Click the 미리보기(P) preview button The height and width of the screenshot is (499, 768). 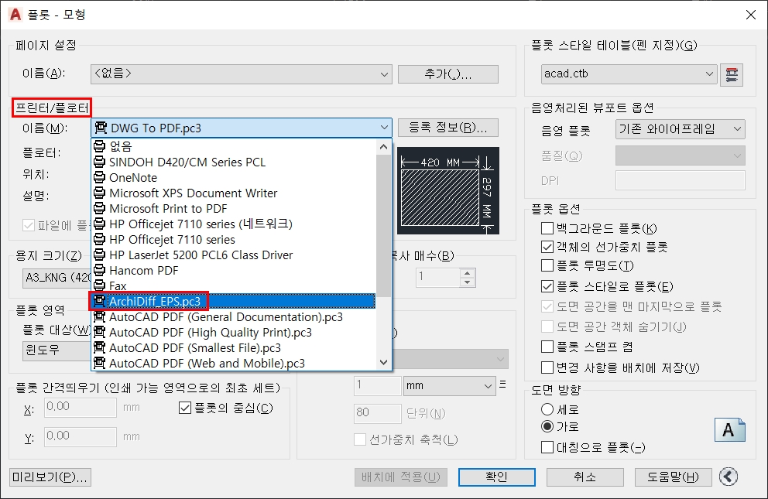pos(49,477)
